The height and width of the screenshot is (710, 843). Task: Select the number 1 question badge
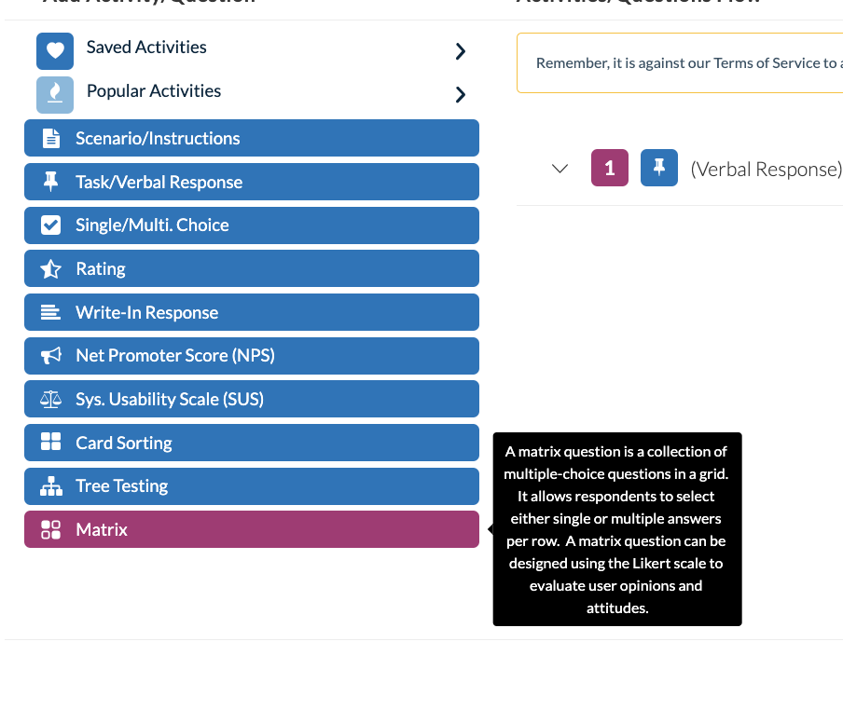[x=610, y=168]
